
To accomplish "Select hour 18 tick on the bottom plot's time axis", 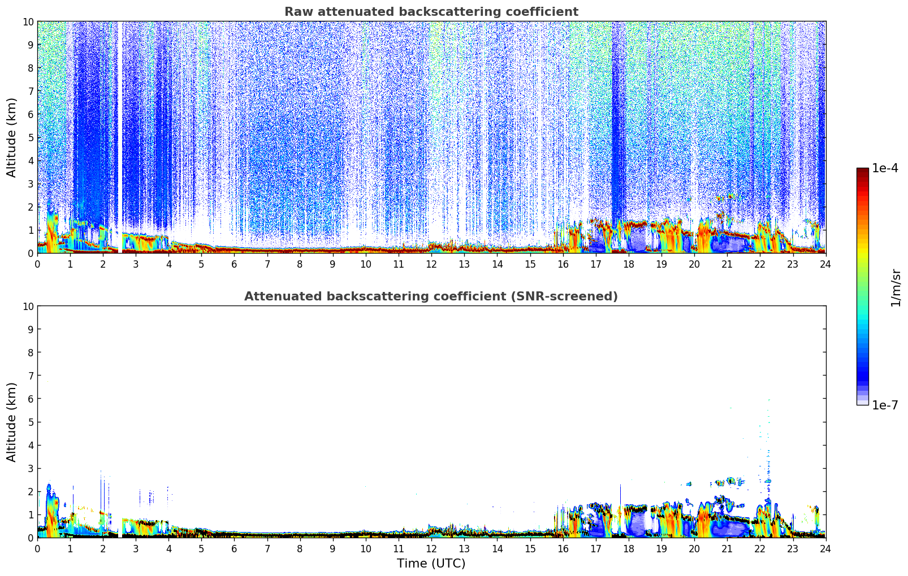I will (629, 548).
